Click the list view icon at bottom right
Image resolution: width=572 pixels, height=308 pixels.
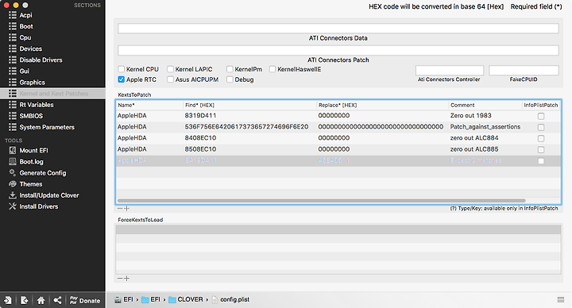click(561, 299)
